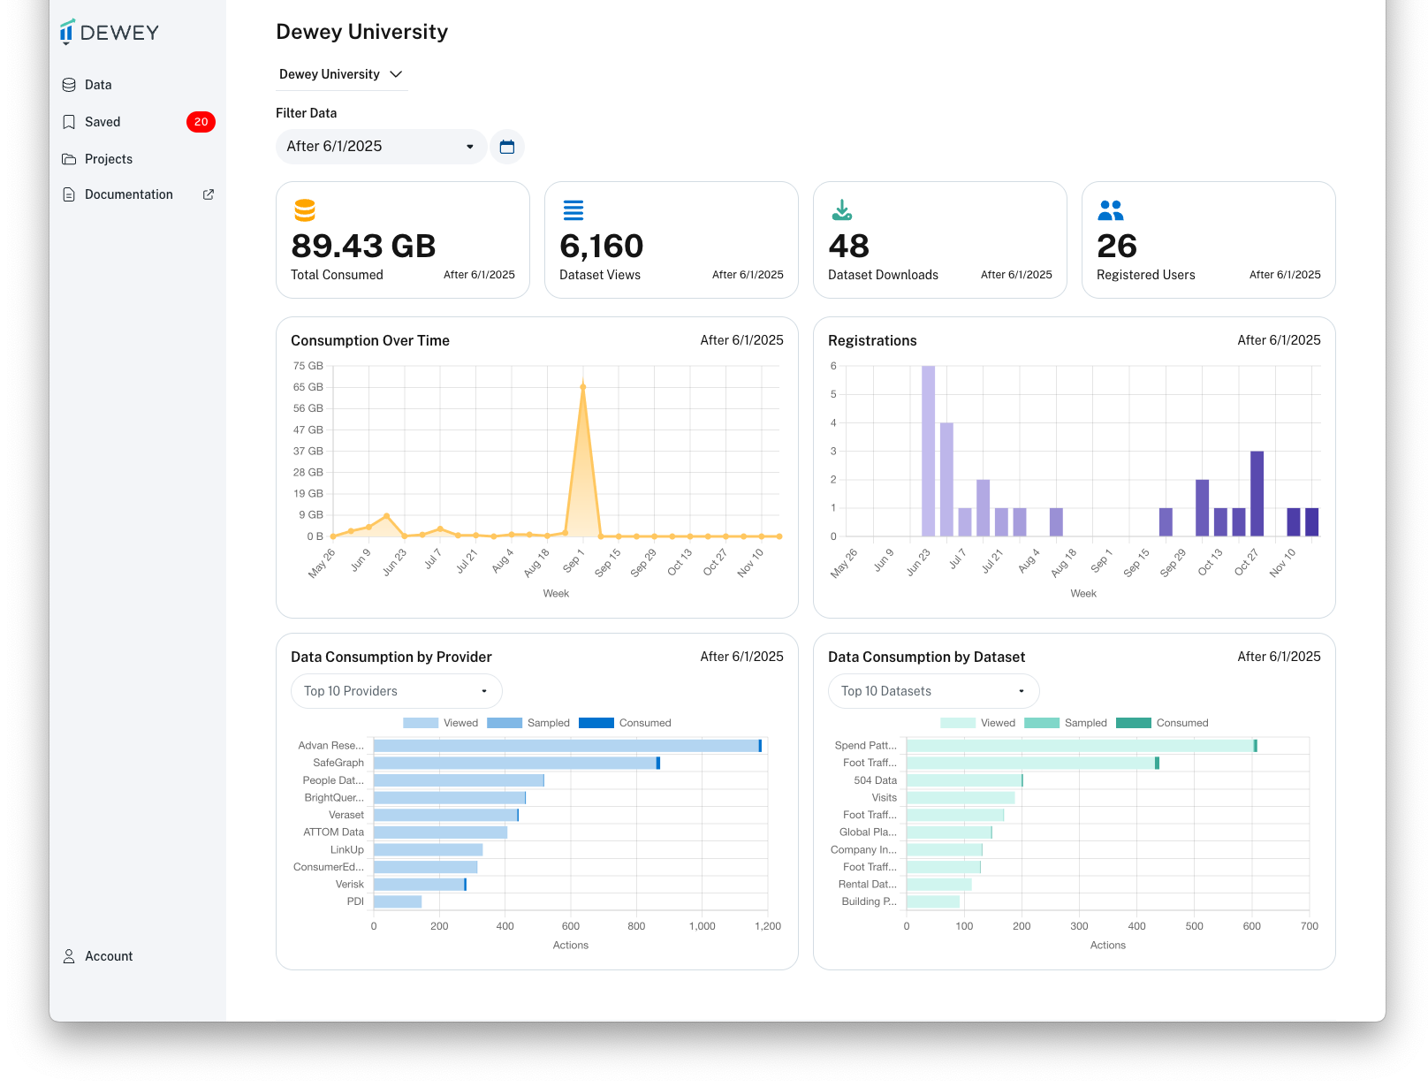Click the Data Consumption by Dataset heading
This screenshot has width=1428, height=1087.
(927, 658)
